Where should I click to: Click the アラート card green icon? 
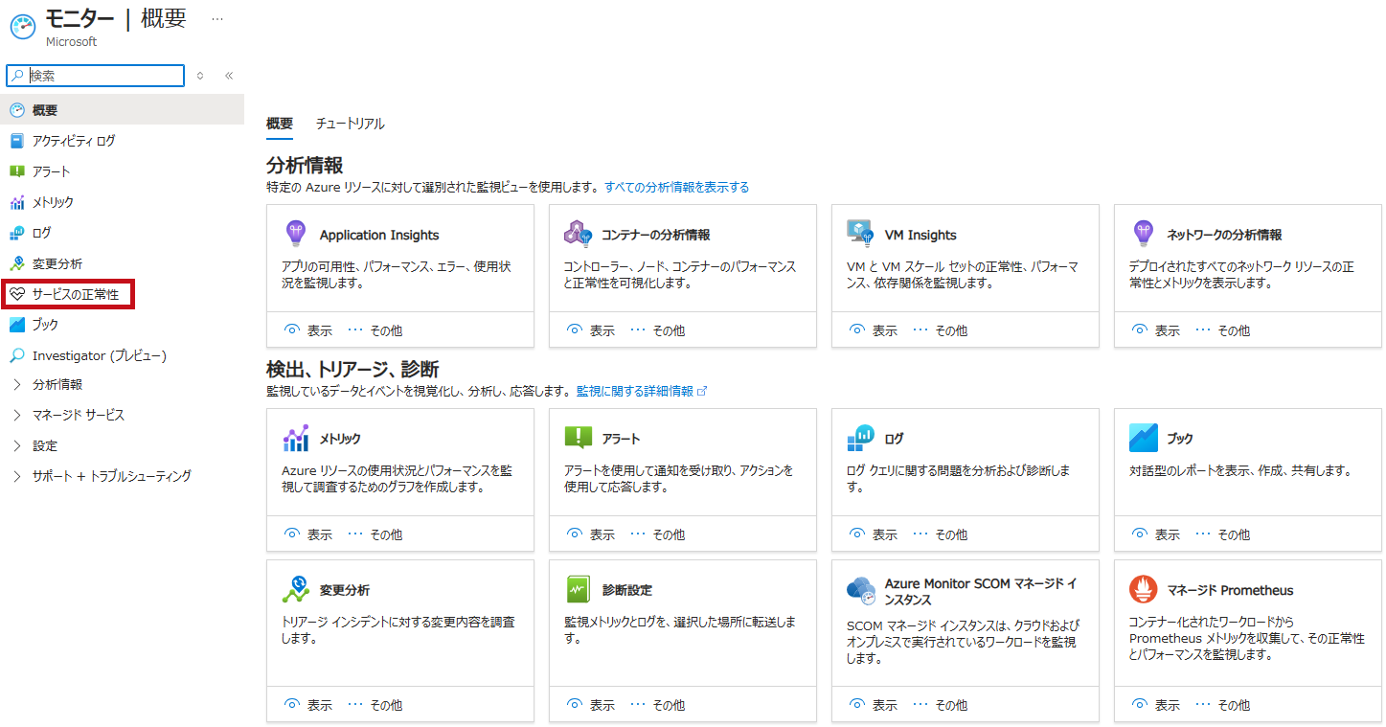pyautogui.click(x=579, y=438)
